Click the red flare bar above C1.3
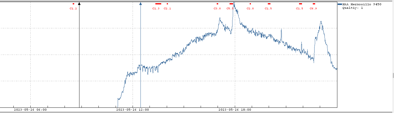 coord(158,4)
